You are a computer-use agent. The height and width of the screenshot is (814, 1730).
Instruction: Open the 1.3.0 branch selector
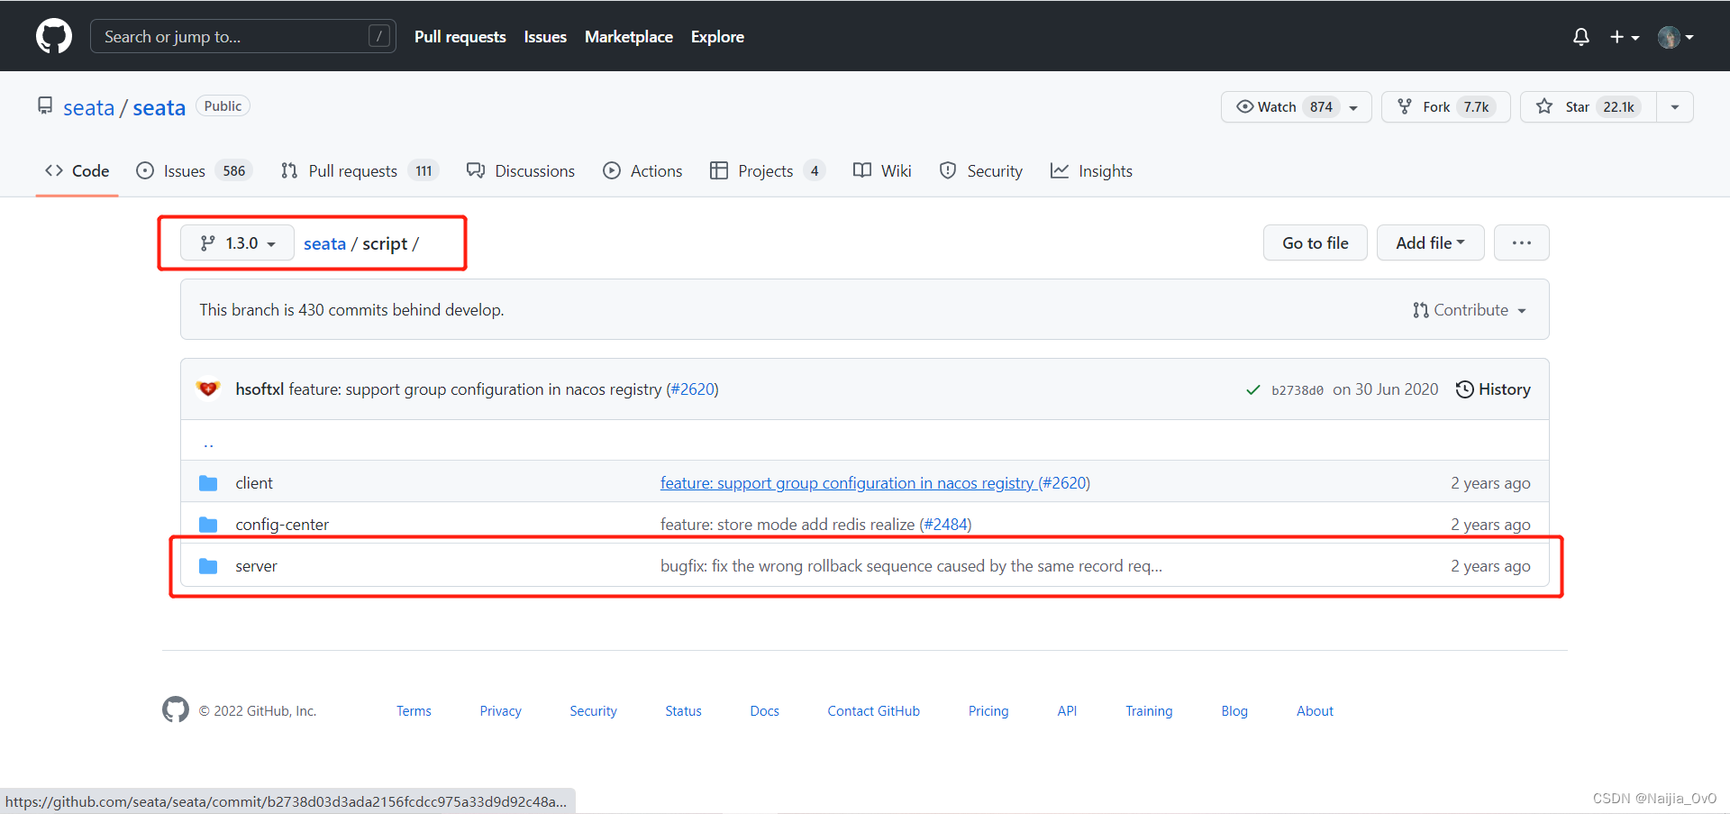click(x=237, y=242)
